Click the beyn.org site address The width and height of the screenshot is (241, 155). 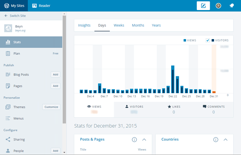coord(20,30)
